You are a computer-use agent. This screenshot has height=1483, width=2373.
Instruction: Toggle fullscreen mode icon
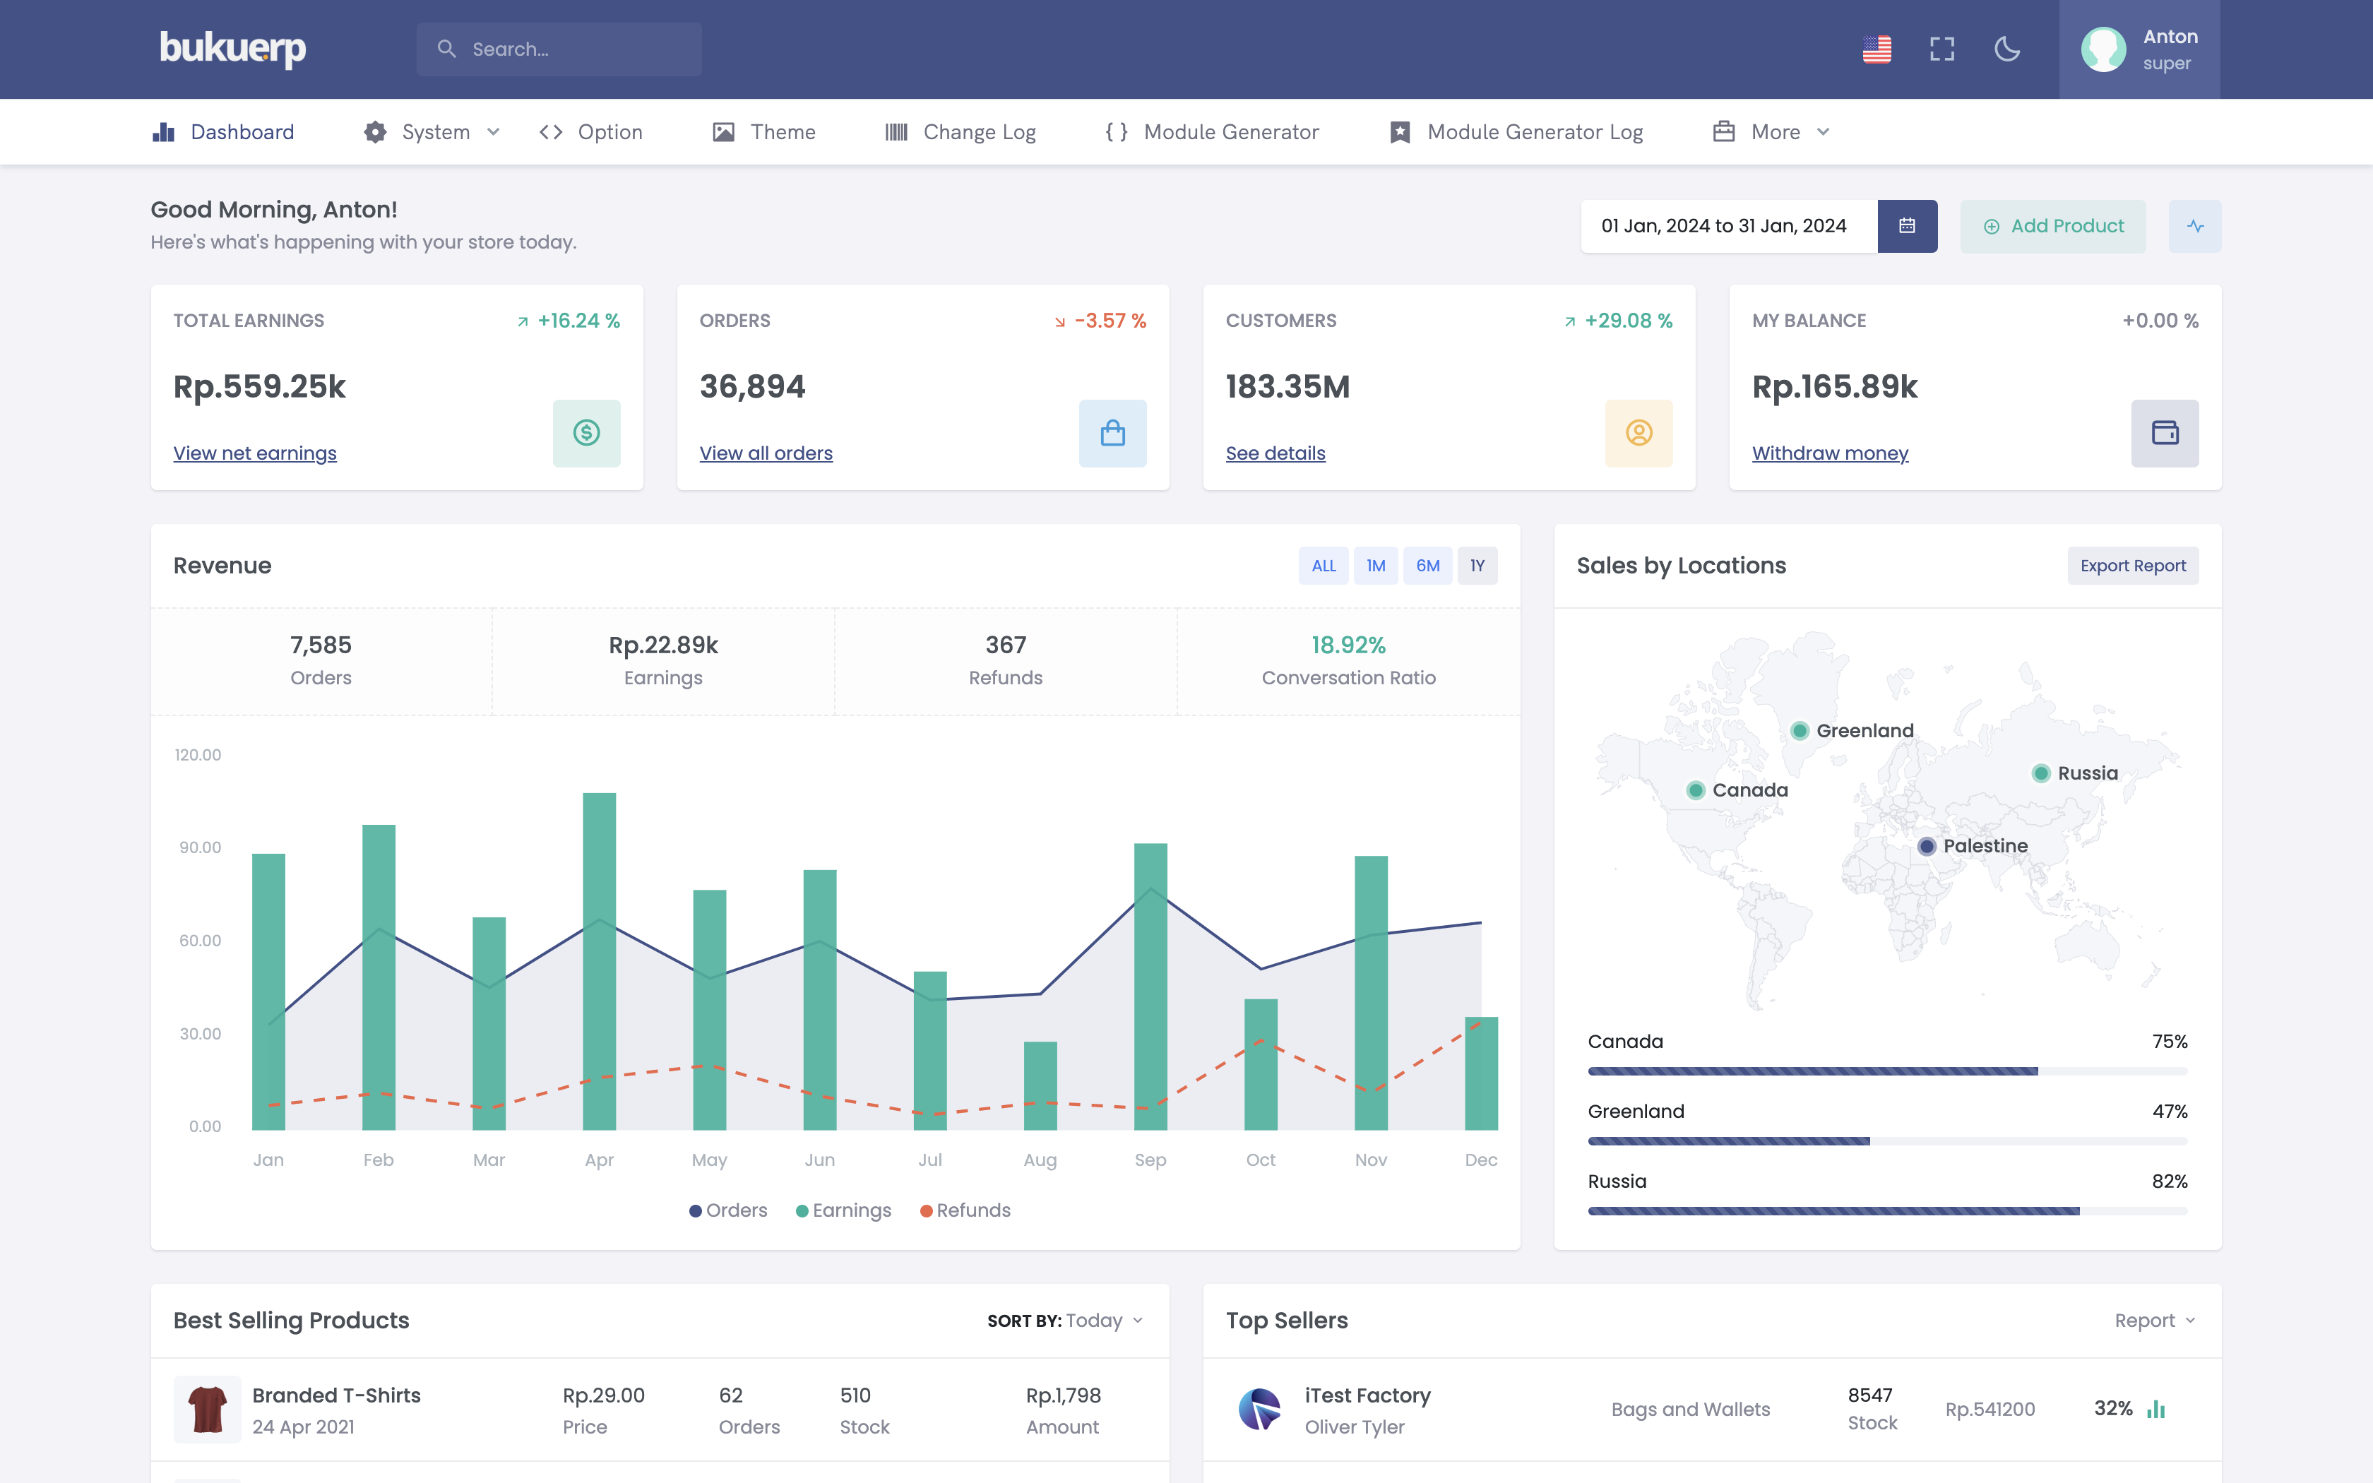[x=1941, y=49]
